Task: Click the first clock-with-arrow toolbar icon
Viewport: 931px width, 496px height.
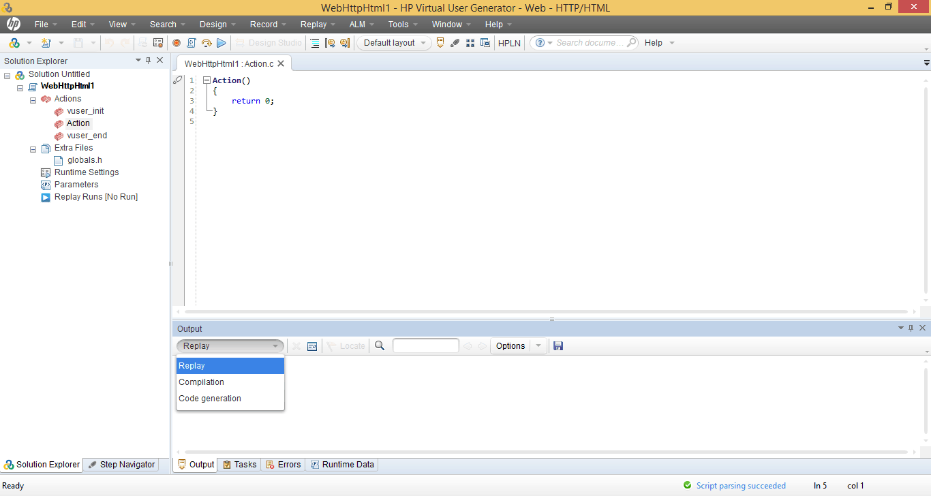Action: pos(330,43)
